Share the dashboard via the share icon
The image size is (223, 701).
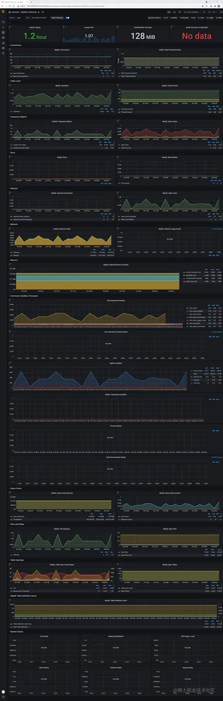[43, 12]
